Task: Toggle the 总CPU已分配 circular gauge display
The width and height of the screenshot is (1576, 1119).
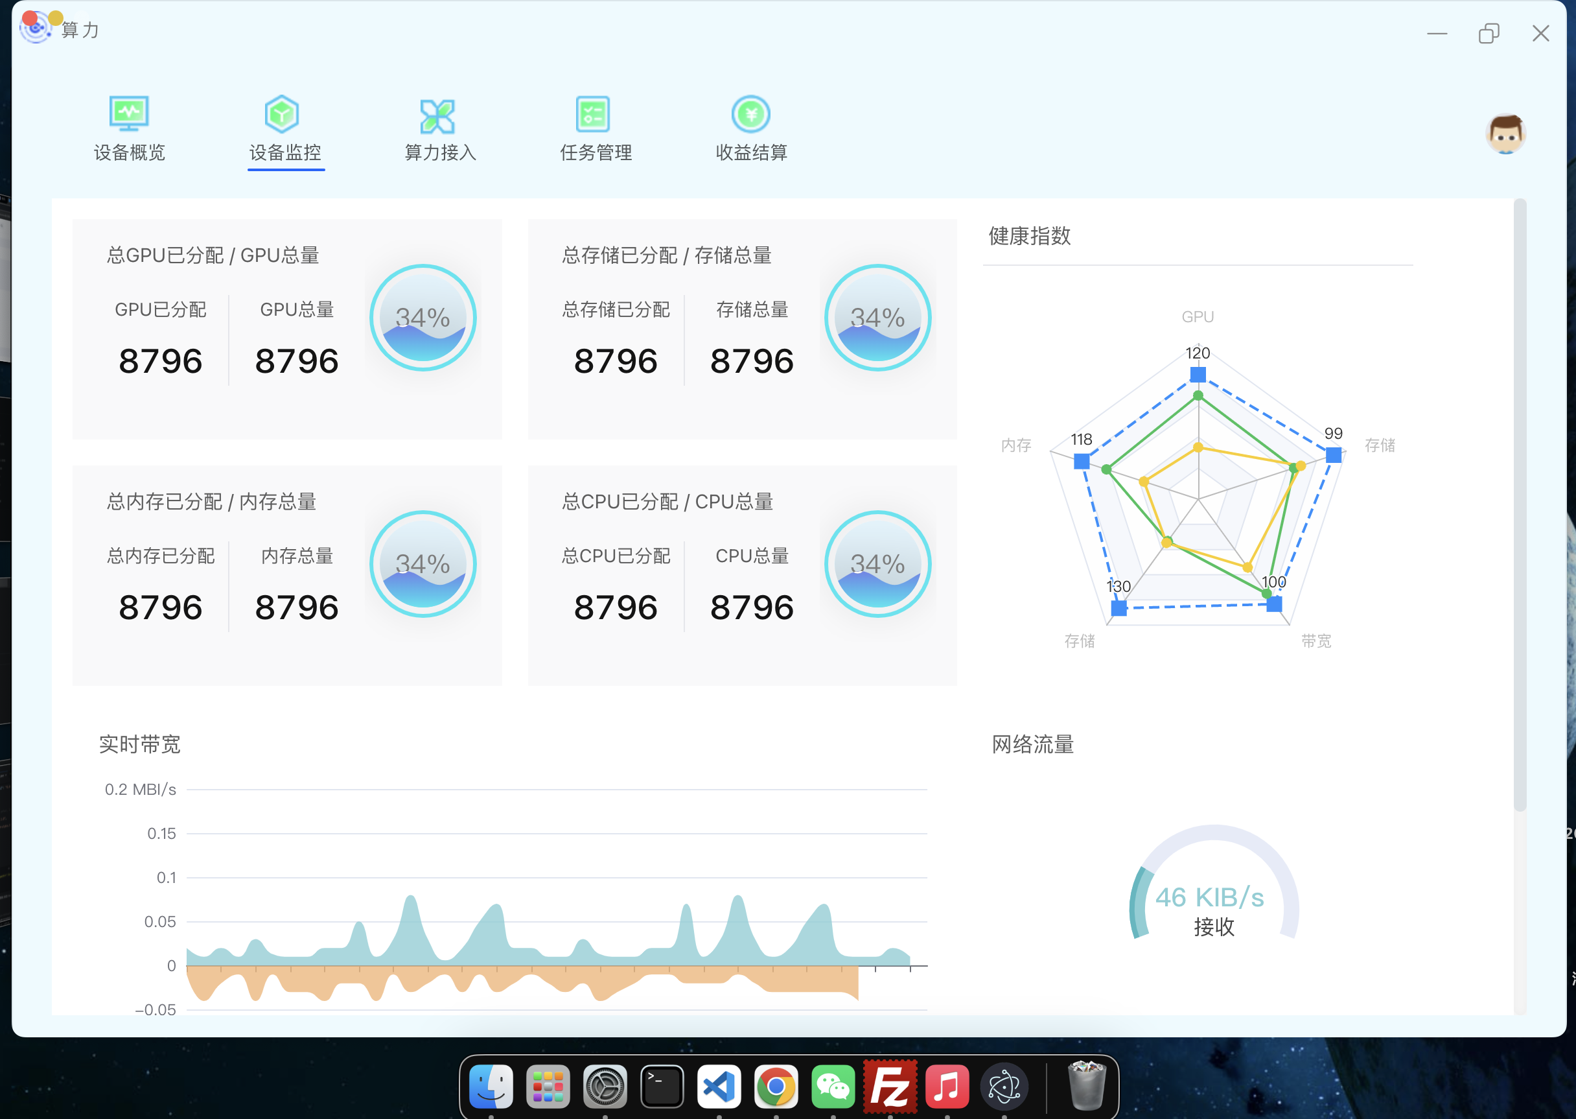Action: pyautogui.click(x=876, y=564)
